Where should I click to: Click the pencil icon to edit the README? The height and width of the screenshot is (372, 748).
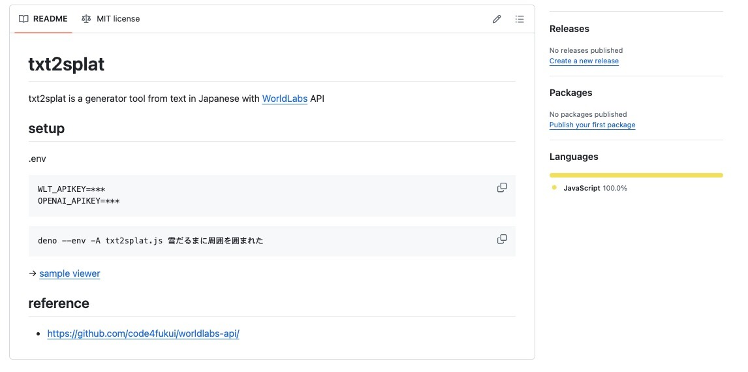[497, 19]
